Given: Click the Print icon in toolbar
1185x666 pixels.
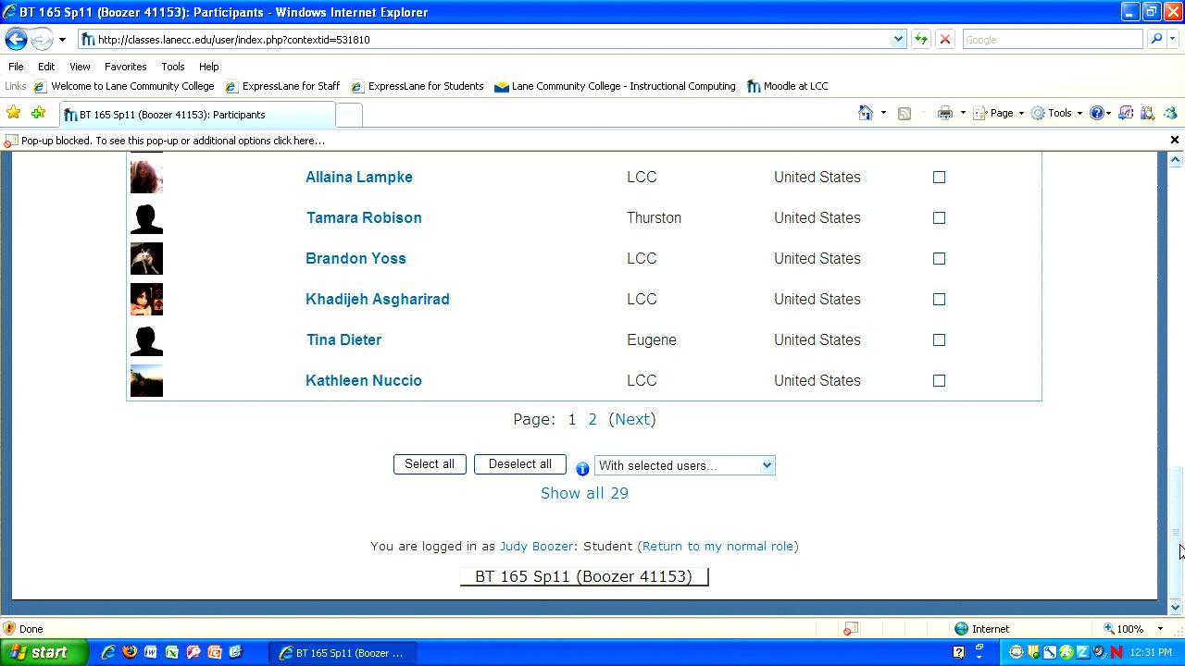Looking at the screenshot, I should pyautogui.click(x=944, y=113).
